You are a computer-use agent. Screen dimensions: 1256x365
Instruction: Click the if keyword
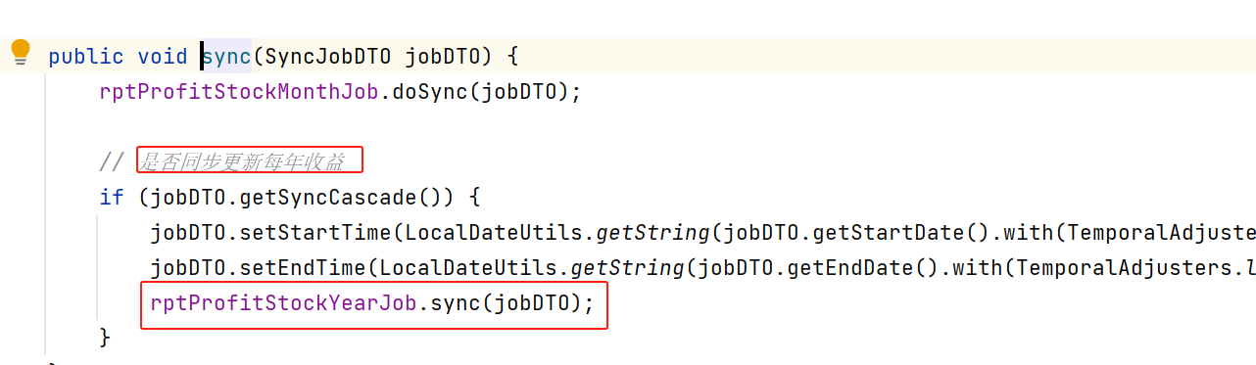click(112, 197)
